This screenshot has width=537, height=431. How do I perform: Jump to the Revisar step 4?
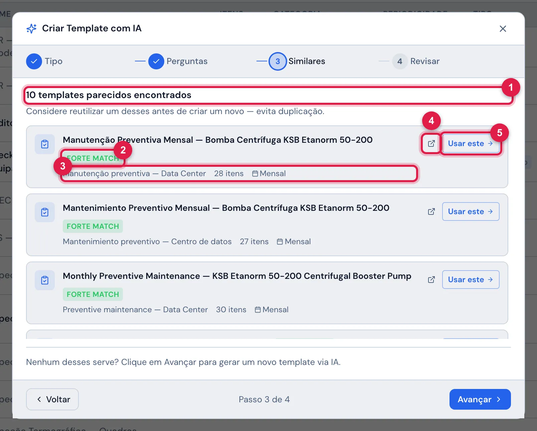[x=400, y=61]
